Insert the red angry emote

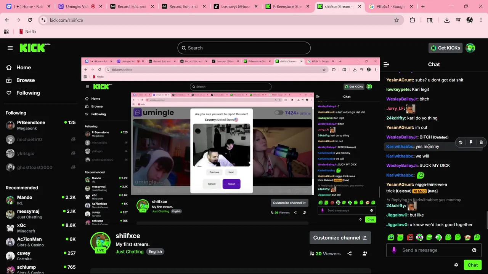click(410, 237)
